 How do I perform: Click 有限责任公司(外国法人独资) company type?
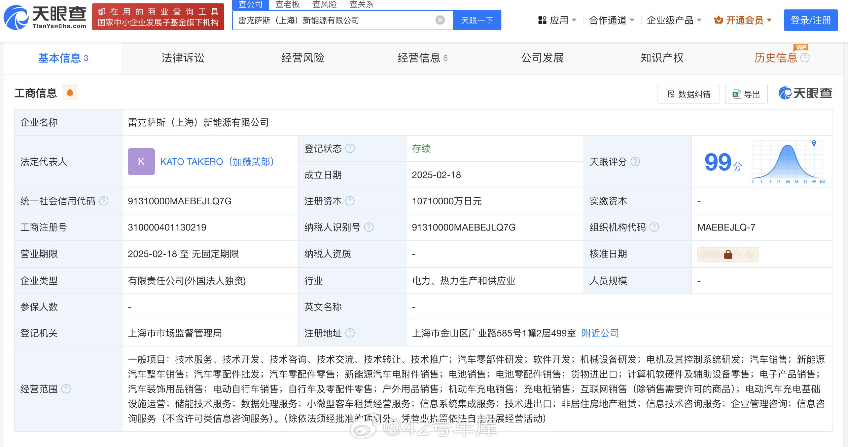pyautogui.click(x=187, y=281)
